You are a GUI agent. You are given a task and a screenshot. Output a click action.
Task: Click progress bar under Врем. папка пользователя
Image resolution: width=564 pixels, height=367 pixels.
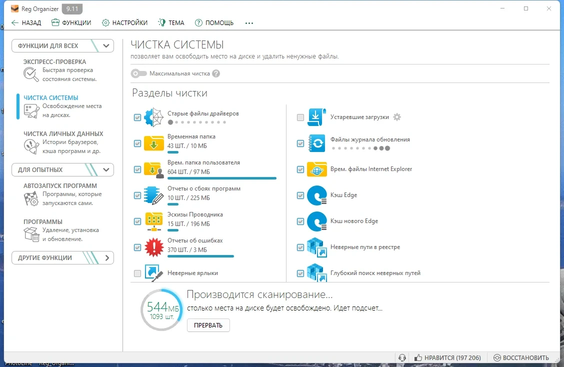tap(222, 178)
